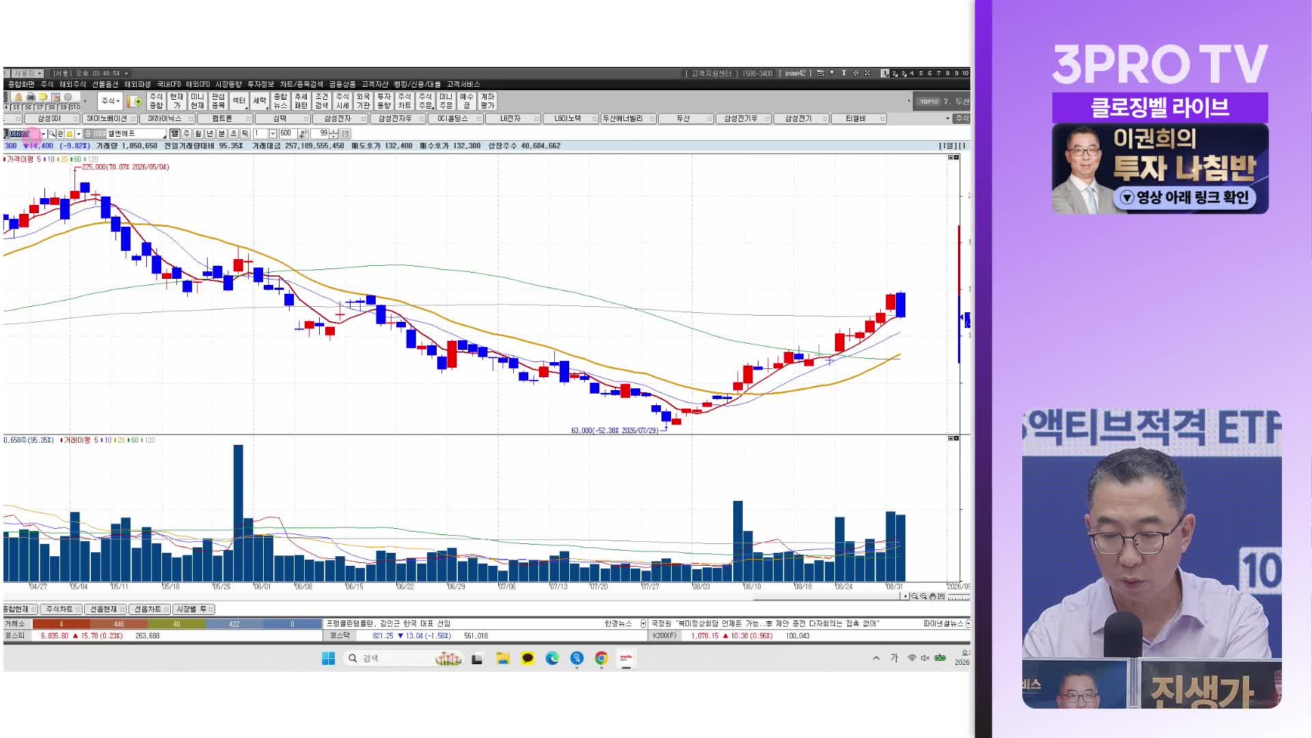Select the 틱 (tick) period toggle
The width and height of the screenshot is (1312, 738).
(x=245, y=133)
